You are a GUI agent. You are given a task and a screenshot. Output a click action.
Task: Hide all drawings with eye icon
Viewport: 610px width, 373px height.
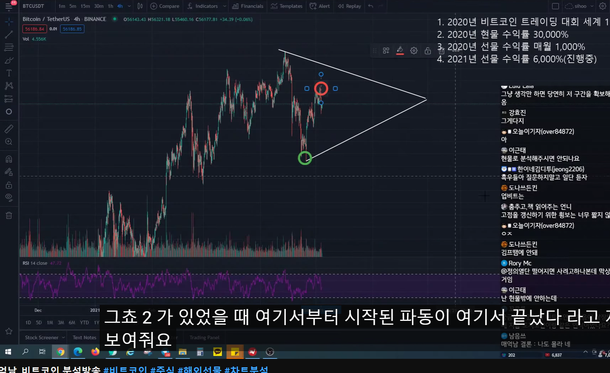tap(9, 198)
